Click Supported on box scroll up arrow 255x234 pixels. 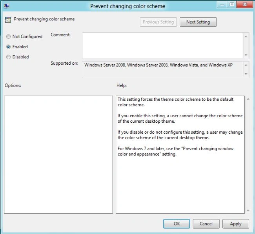point(246,65)
